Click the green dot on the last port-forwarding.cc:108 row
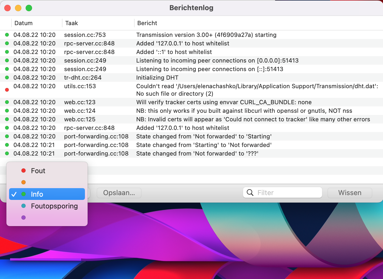This screenshot has width=383, height=279. tap(7, 153)
